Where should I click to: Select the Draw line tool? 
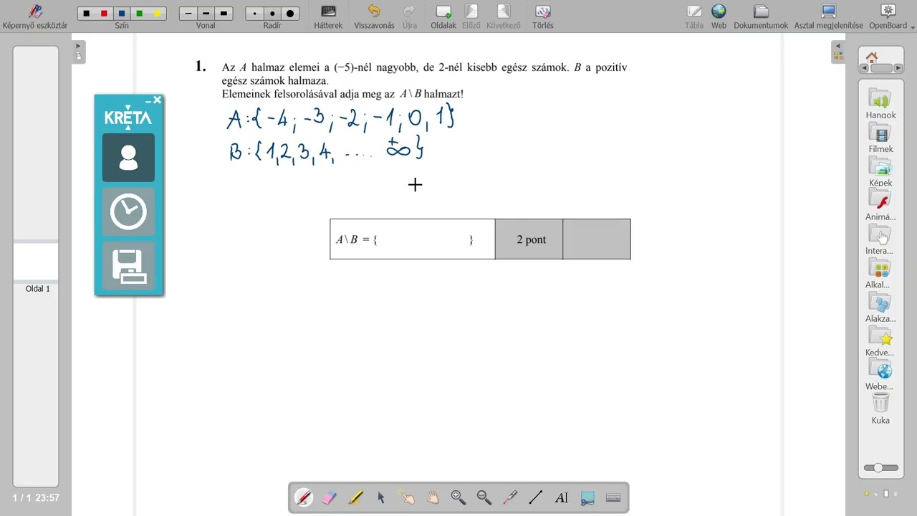(536, 497)
